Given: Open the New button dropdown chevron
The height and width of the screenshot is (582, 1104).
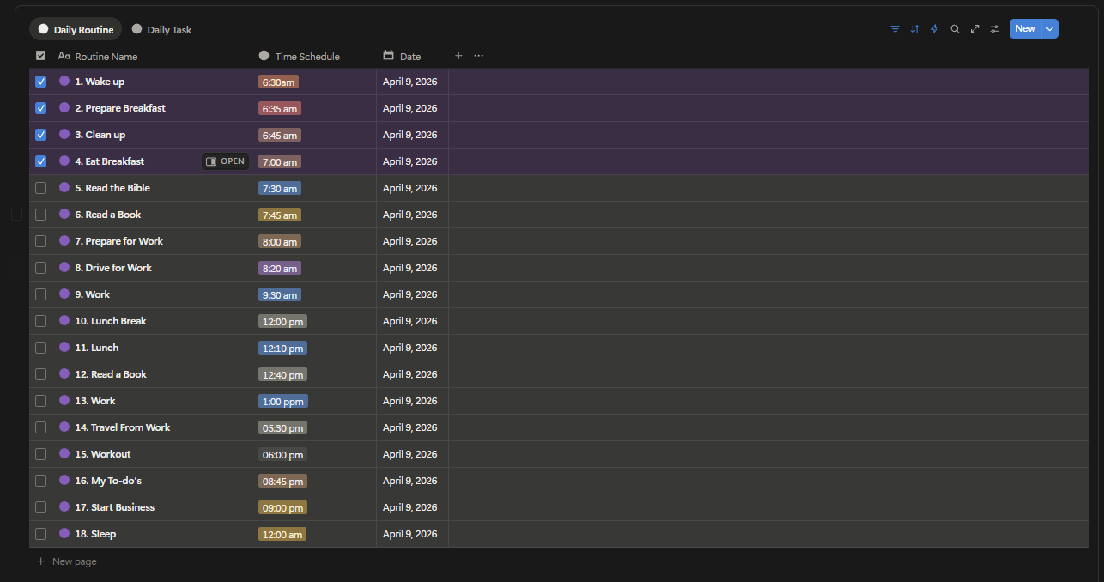Looking at the screenshot, I should click(1048, 28).
